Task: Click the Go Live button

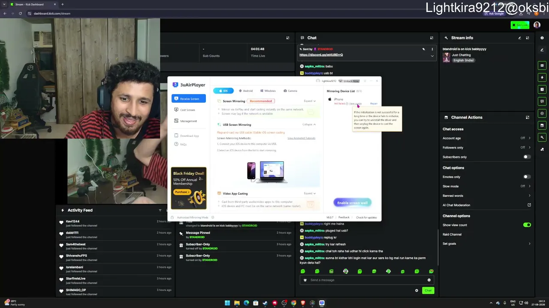Action: pos(520,25)
